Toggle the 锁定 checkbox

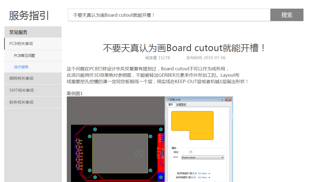point(191,152)
